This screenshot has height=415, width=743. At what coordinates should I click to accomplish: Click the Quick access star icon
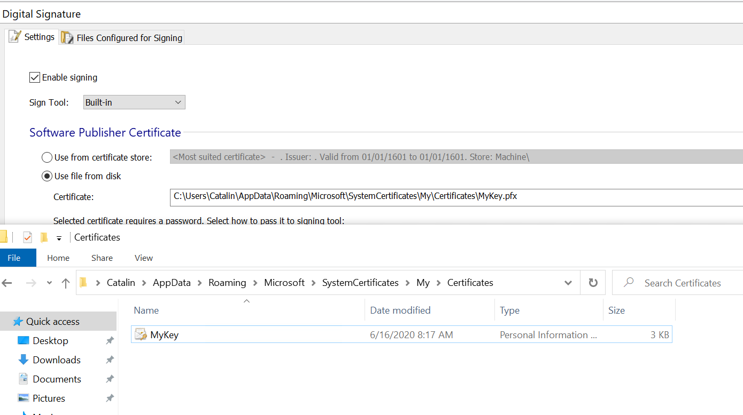coord(18,321)
